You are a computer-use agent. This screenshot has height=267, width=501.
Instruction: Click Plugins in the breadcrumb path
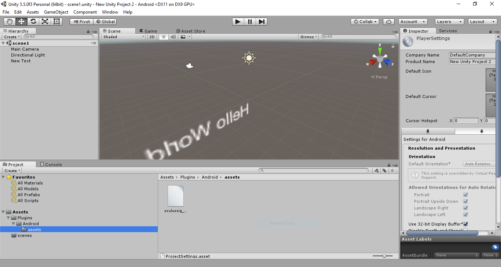click(187, 177)
